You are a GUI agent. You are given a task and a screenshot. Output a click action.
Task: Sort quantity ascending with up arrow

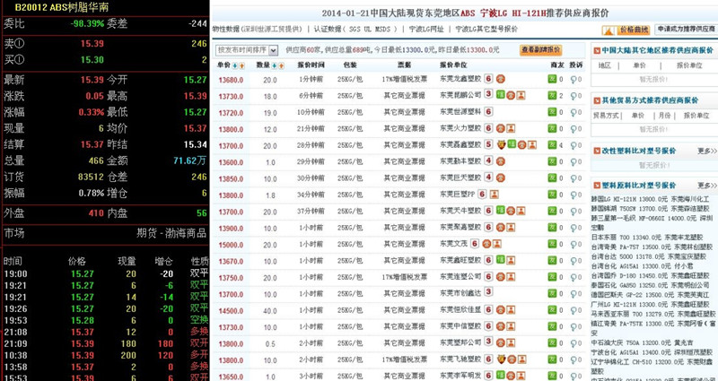(275, 65)
